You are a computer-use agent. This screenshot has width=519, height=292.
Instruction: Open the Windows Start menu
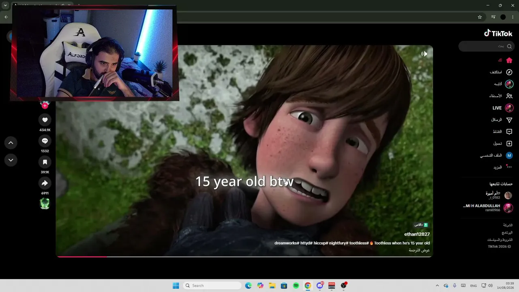[x=176, y=286]
